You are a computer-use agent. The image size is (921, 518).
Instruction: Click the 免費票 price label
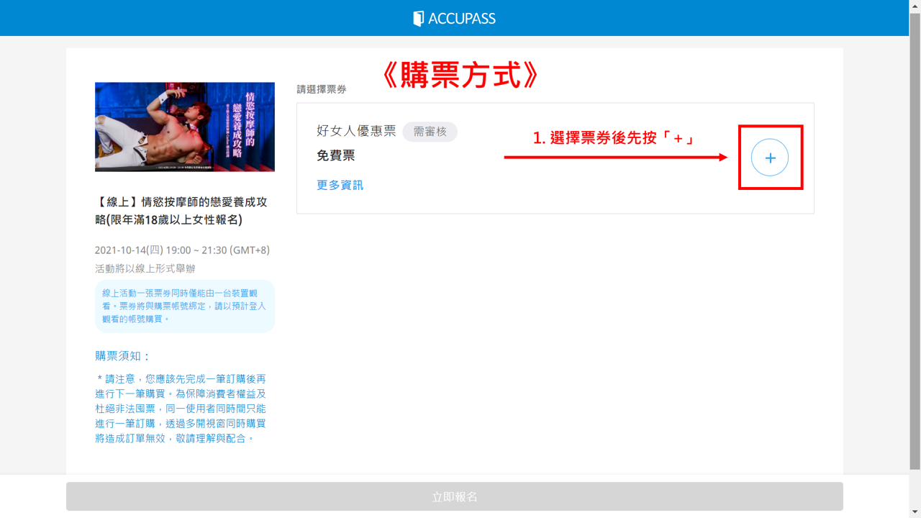pos(335,155)
